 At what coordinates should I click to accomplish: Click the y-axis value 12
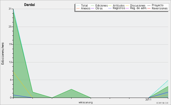(10, 62)
